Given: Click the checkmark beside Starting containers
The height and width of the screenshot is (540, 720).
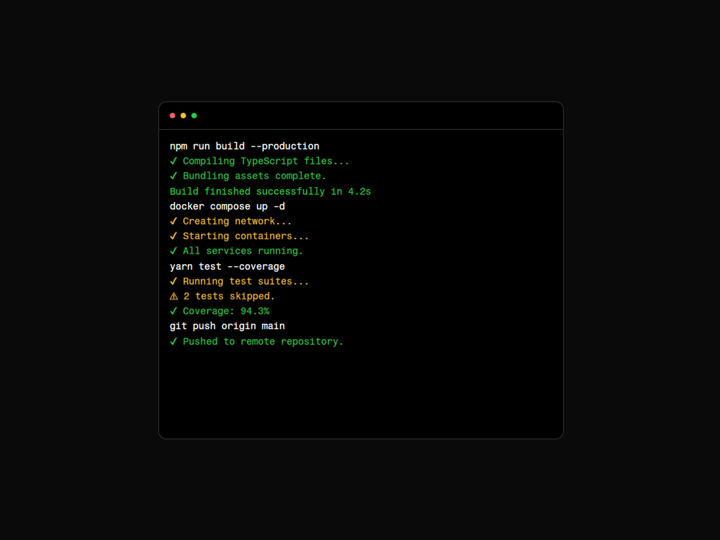Looking at the screenshot, I should click(174, 236).
